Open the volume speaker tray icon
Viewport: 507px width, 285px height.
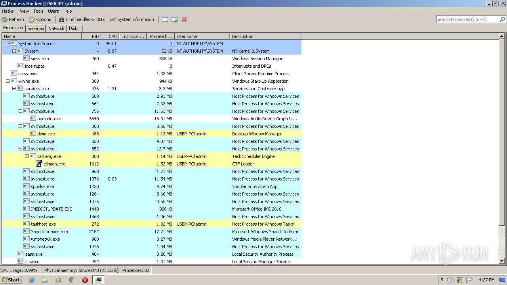450,280
